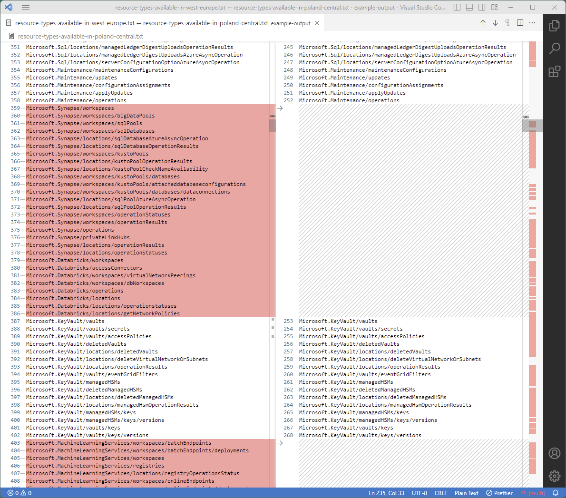Open More Actions ellipsis menu
The height and width of the screenshot is (498, 566).
pyautogui.click(x=532, y=23)
